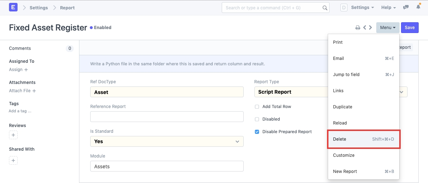
Task: Enable the Add Total Row checkbox
Action: 257,107
